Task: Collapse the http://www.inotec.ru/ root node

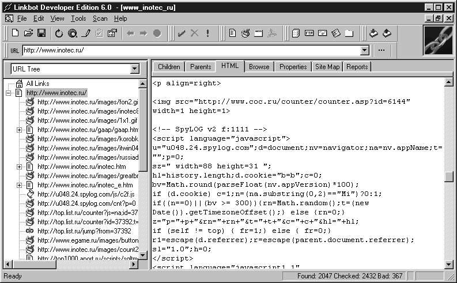Action: tap(9, 93)
